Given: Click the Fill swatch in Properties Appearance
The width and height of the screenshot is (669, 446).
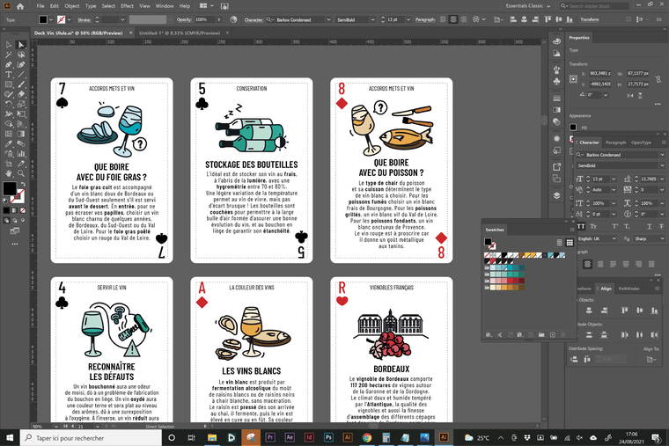Looking at the screenshot, I should point(573,127).
